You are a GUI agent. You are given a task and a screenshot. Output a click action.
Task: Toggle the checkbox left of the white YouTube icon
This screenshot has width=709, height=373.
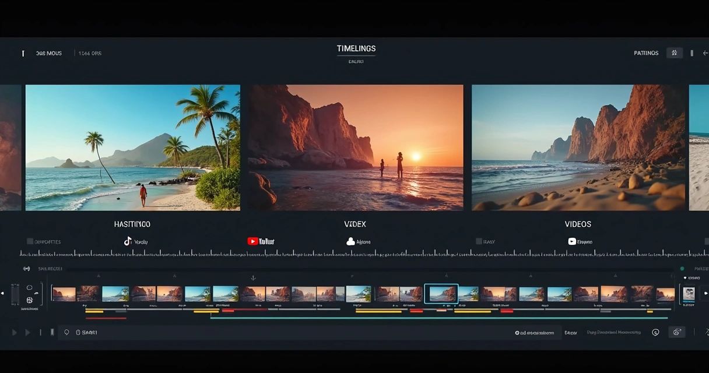(479, 241)
